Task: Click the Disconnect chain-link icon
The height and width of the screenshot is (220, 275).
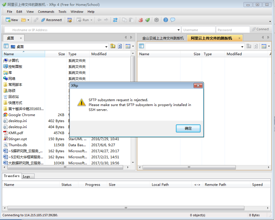Action: coord(36,20)
